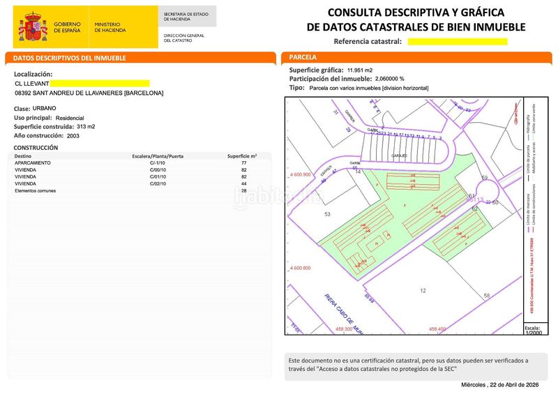This screenshot has width=558, height=394.
Task: Click the Superficie m² column header
Action: (x=242, y=156)
